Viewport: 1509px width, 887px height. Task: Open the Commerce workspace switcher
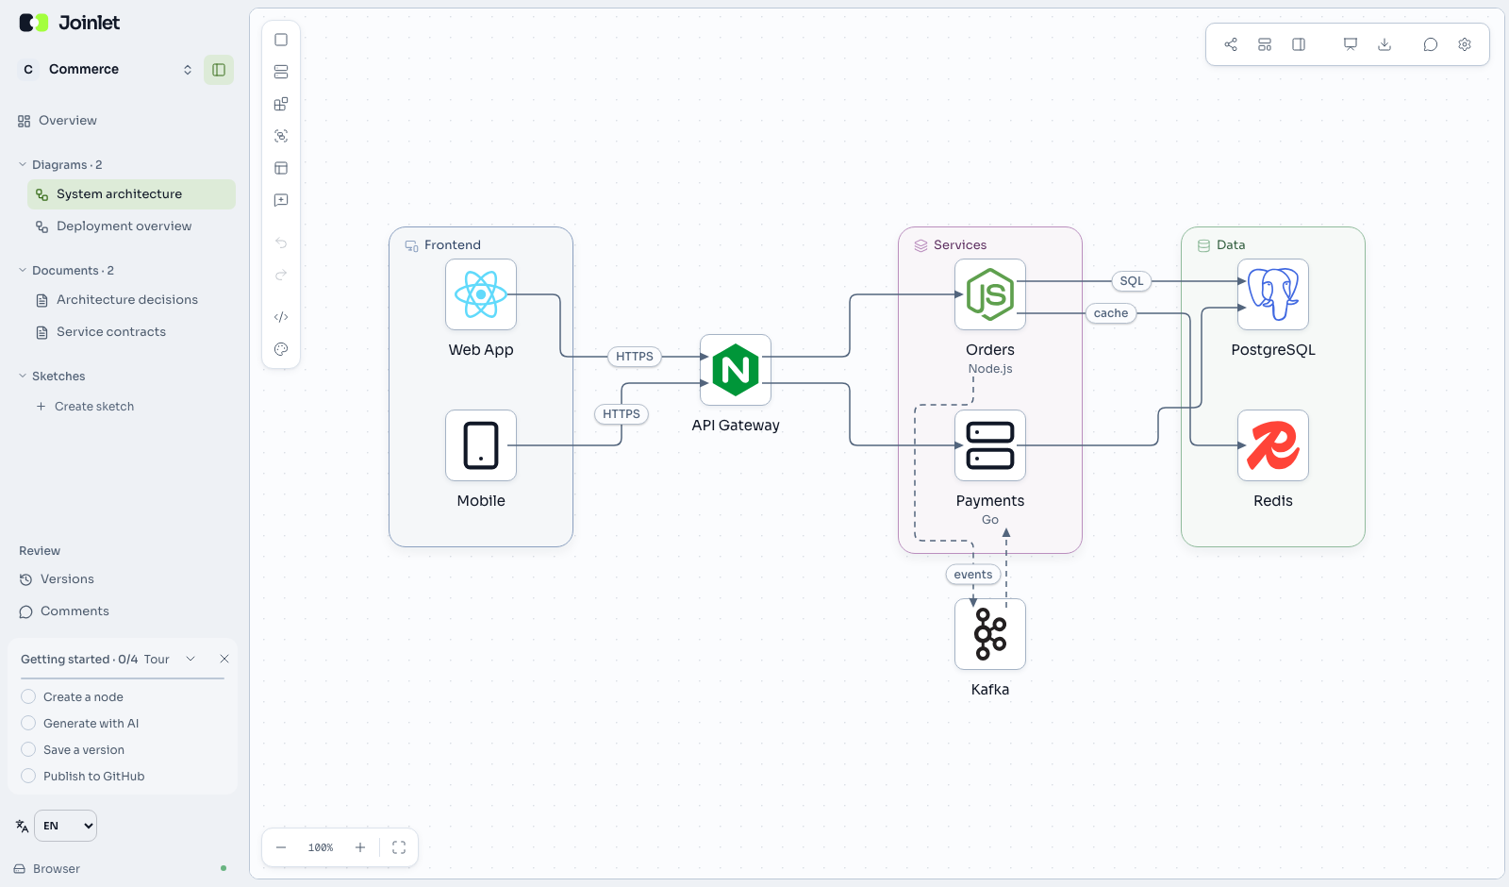pos(106,70)
